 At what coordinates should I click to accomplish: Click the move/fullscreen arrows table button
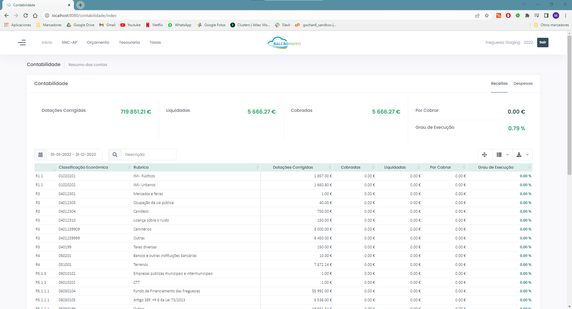pyautogui.click(x=484, y=155)
